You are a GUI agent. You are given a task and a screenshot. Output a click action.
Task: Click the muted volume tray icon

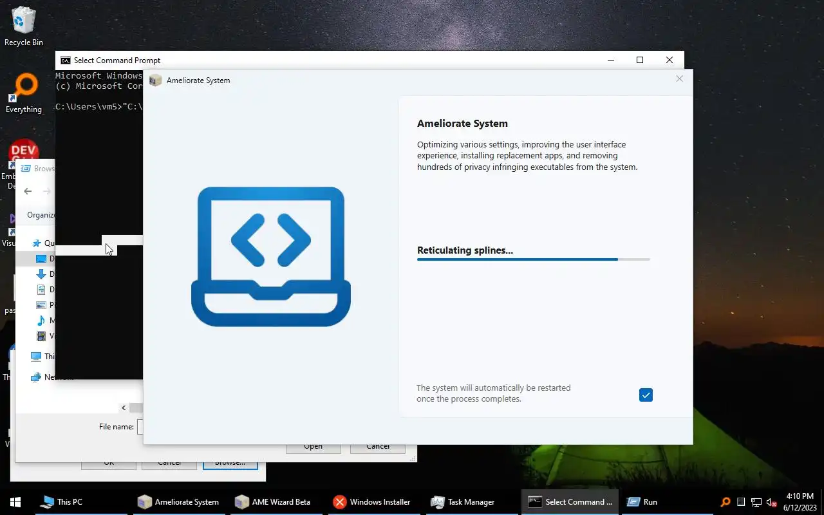(771, 502)
